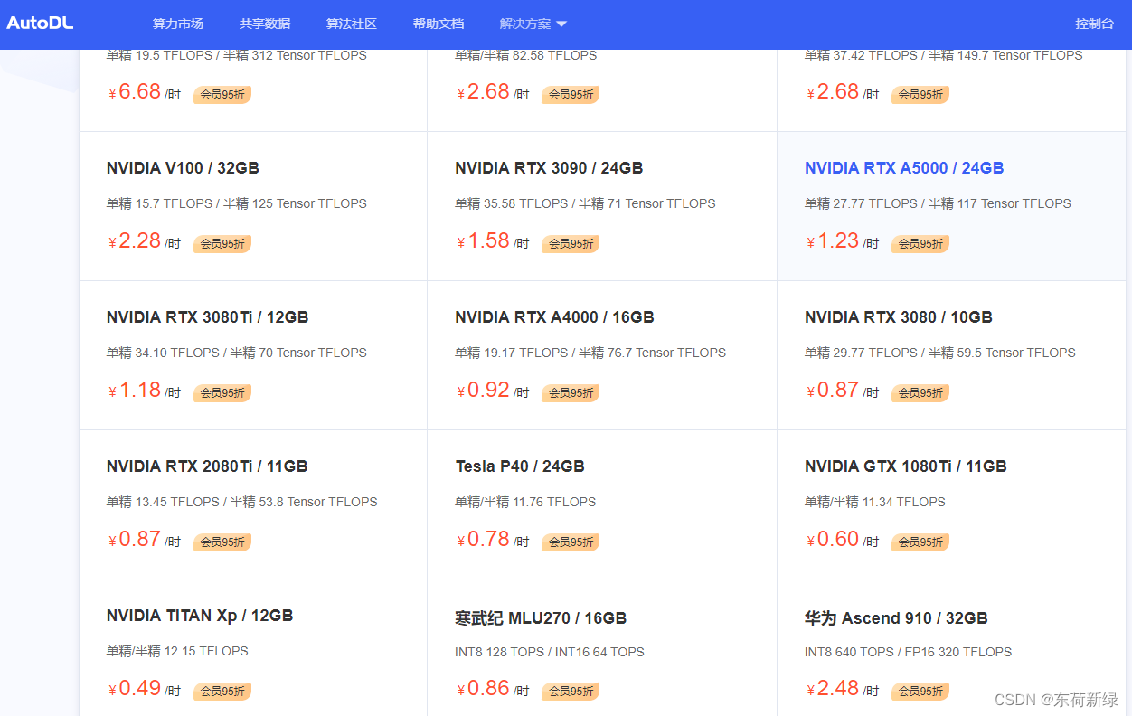Click the 单精/半精 11.76 TFLOPS spec line

[525, 502]
